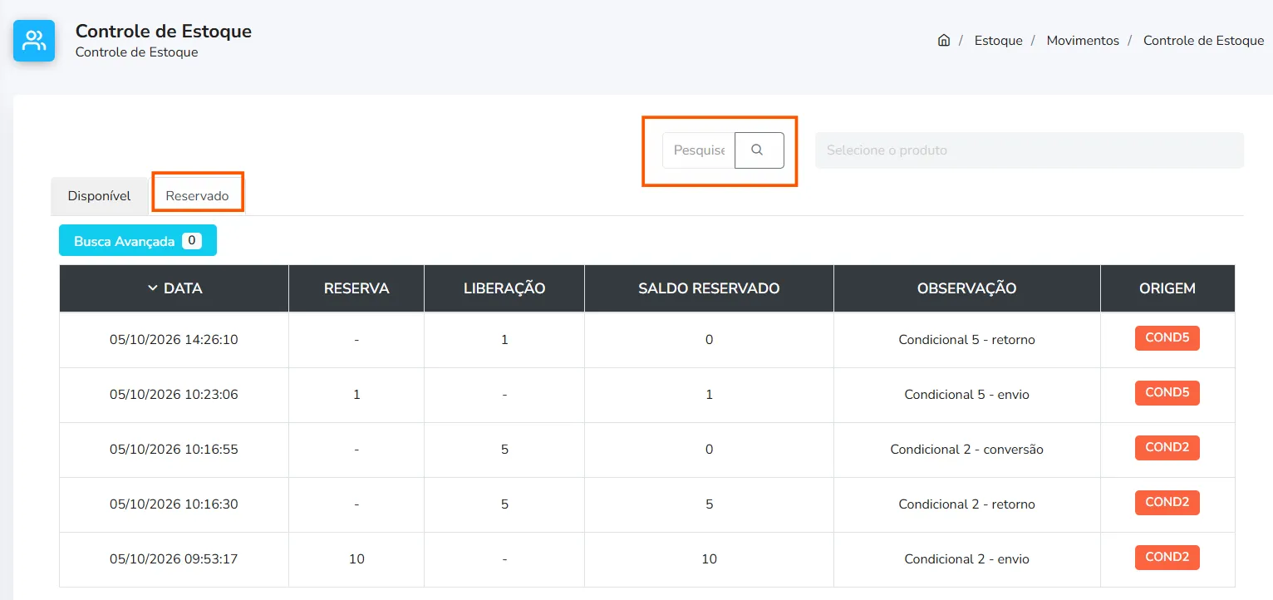Select the date 05/10/2026 10:23:06
Image resolution: width=1273 pixels, height=600 pixels.
174,394
